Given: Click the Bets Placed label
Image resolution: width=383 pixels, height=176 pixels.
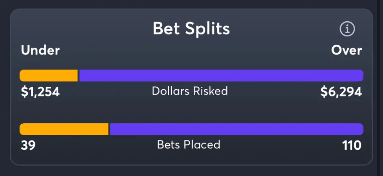Looking at the screenshot, I should pyautogui.click(x=189, y=145).
